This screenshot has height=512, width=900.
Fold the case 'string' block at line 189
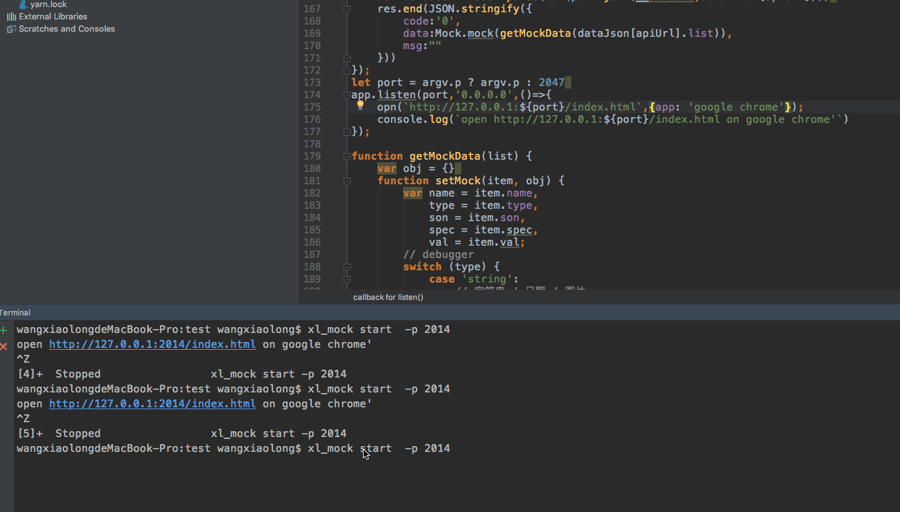[x=347, y=279]
